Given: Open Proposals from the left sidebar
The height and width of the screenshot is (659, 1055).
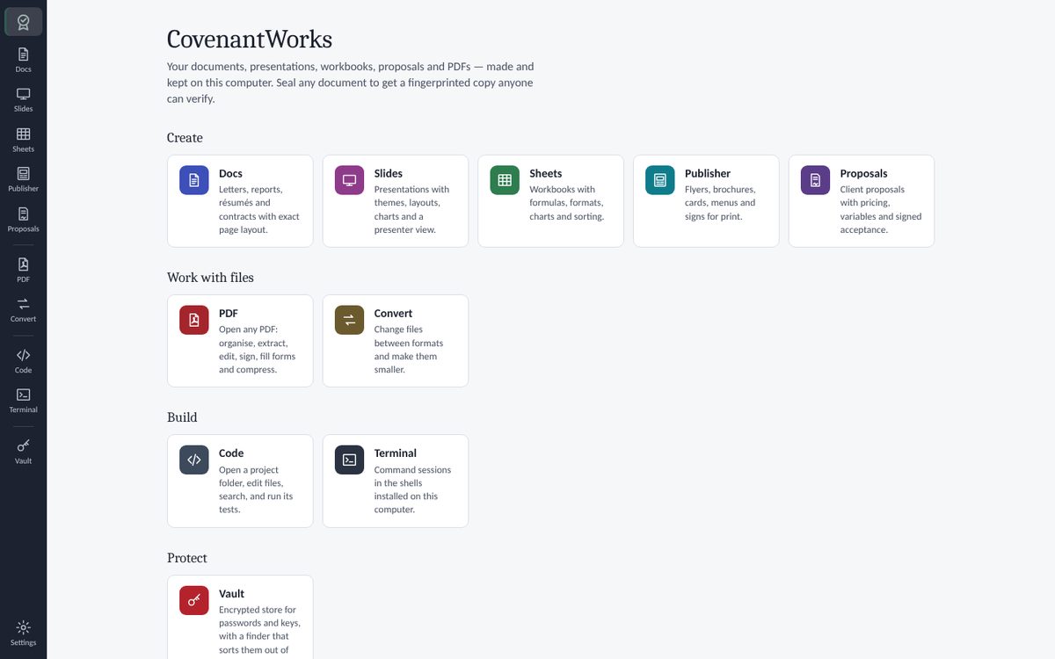Looking at the screenshot, I should tap(23, 220).
